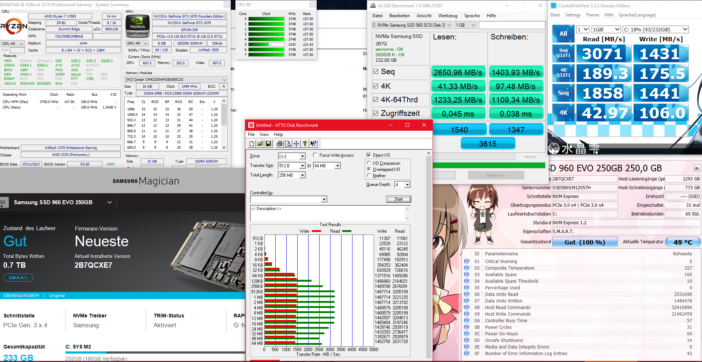Image resolution: width=702 pixels, height=362 pixels.
Task: Click the CrystalDiskMark snowflake title icon
Action: 554,5
